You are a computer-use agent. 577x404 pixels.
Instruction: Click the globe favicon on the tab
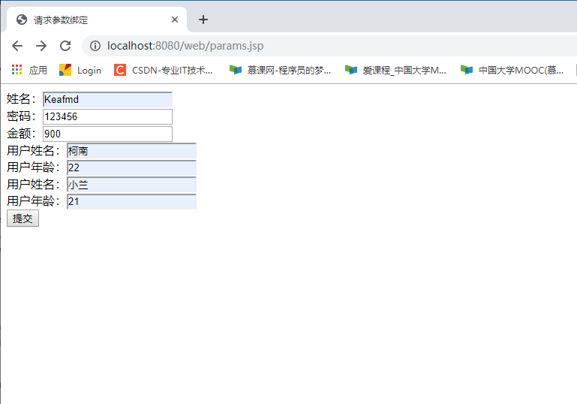22,20
